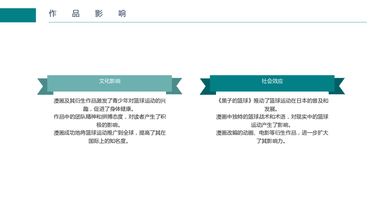Image resolution: width=367 pixels, height=206 pixels.
Task: Click the text 运动产生了影响。
Action: click(271, 125)
